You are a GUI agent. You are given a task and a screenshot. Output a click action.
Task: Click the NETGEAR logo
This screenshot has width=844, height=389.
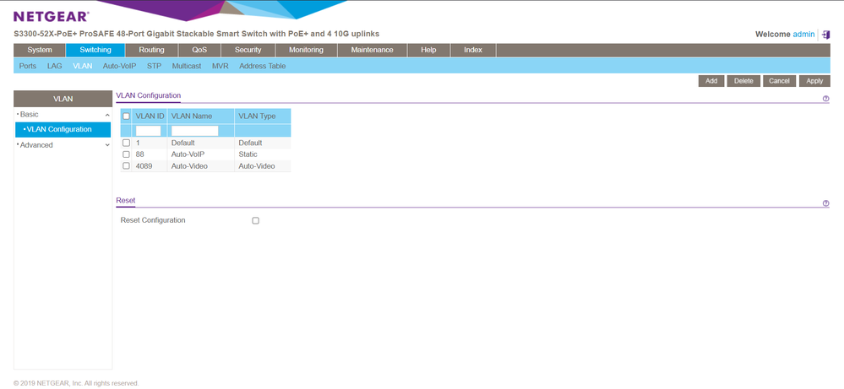[x=52, y=17]
